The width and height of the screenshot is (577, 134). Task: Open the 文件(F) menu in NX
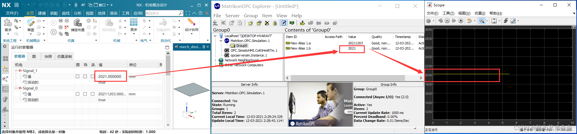[12, 13]
